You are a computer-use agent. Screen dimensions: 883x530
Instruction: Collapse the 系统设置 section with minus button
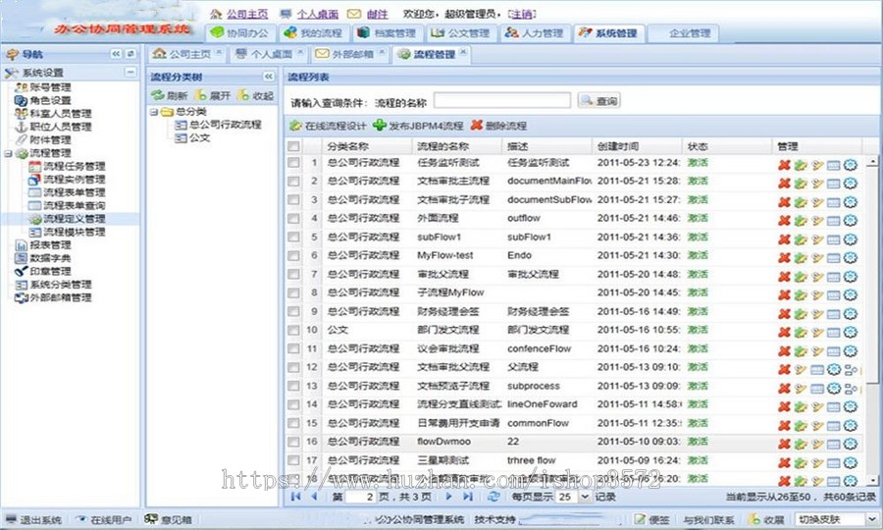pos(130,72)
